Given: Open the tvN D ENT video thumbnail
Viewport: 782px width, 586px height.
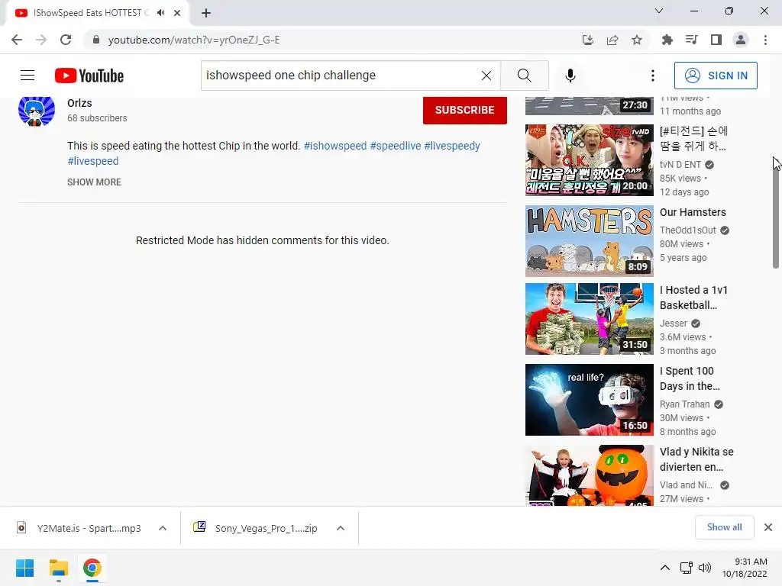Looking at the screenshot, I should click(x=589, y=160).
